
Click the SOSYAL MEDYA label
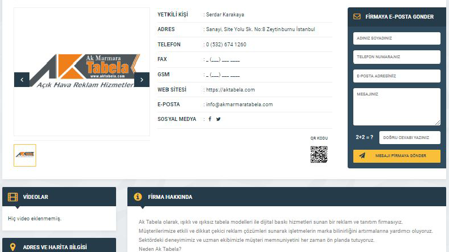click(177, 119)
